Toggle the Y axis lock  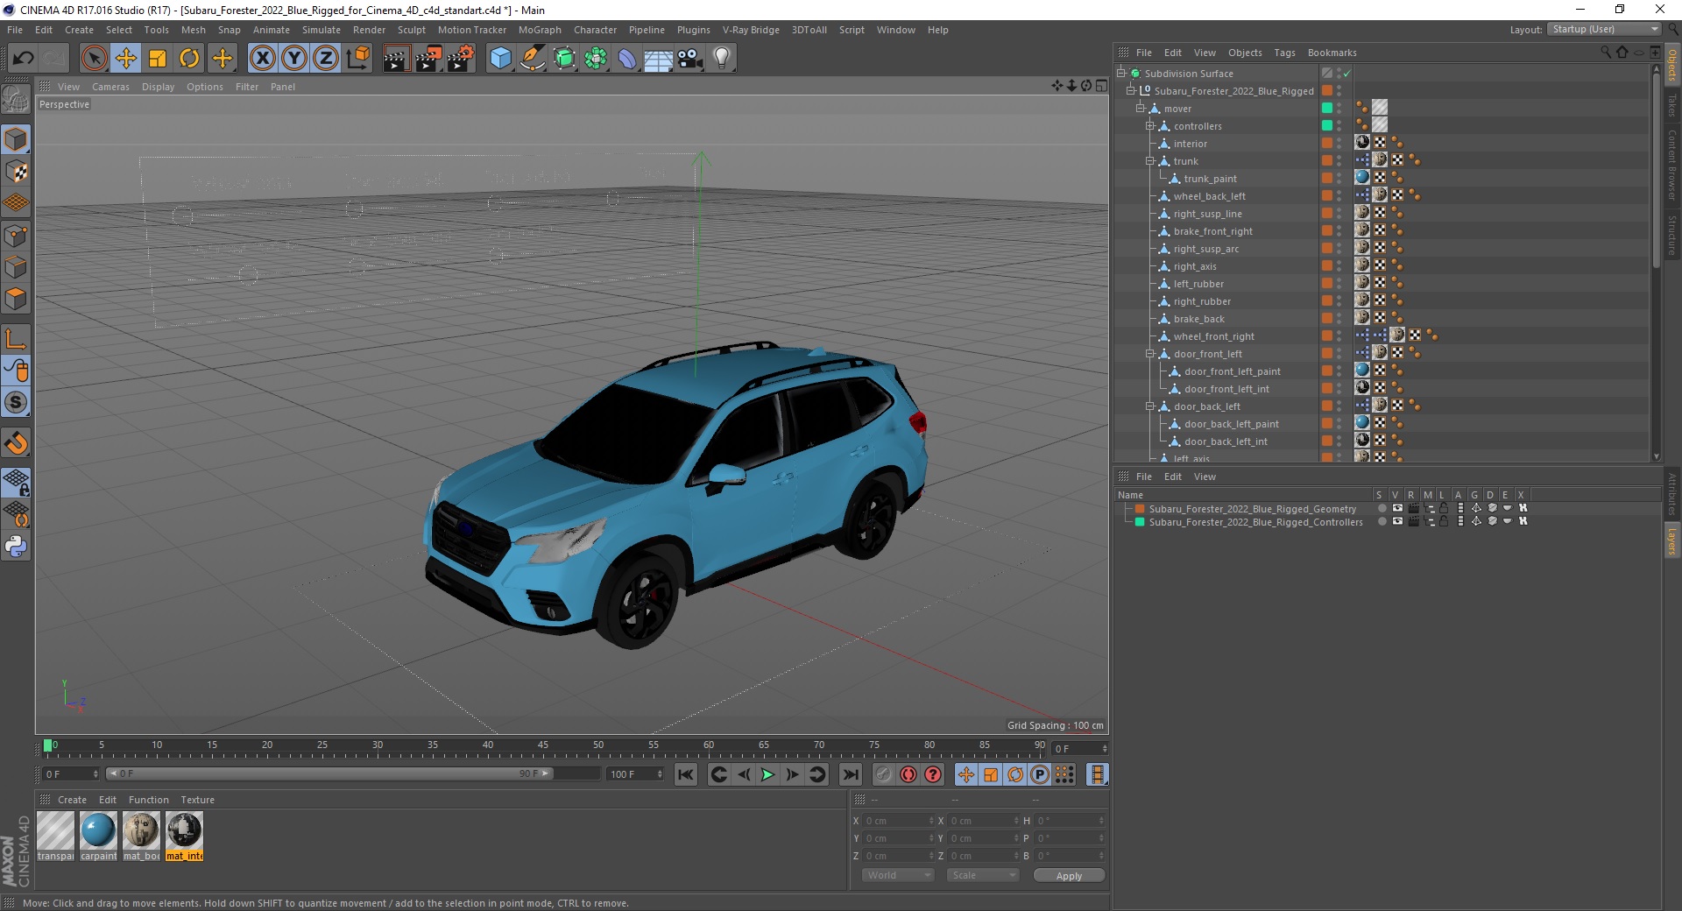click(x=294, y=59)
